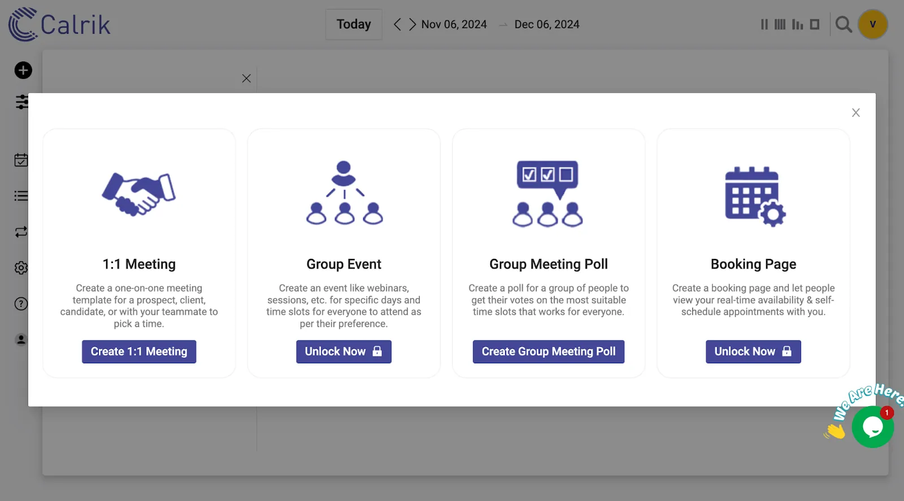
Task: Click the Group Meeting Poll checkbox icon
Action: [x=548, y=194]
